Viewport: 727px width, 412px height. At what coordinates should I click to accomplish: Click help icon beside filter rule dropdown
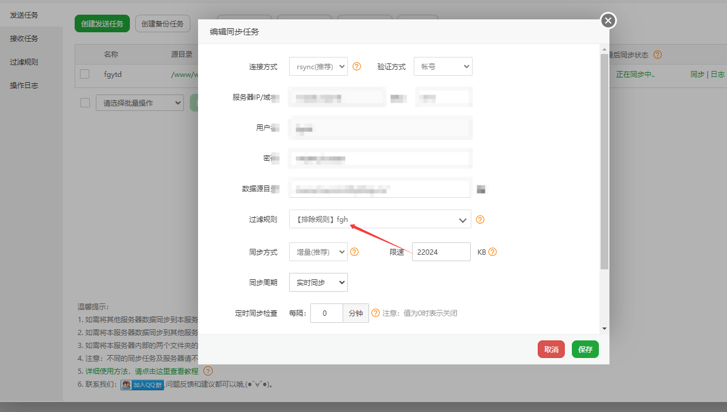pos(480,219)
